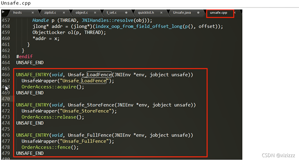Switch to the hosts tab
The image size is (299, 160).
coord(17,13)
